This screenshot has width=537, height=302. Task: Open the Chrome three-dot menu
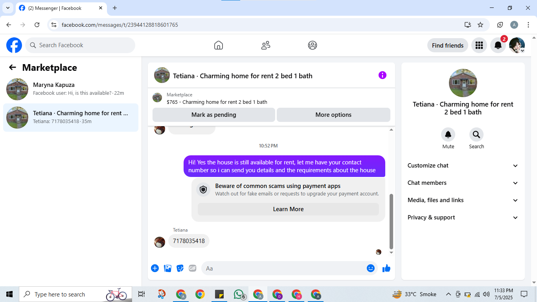click(x=528, y=25)
